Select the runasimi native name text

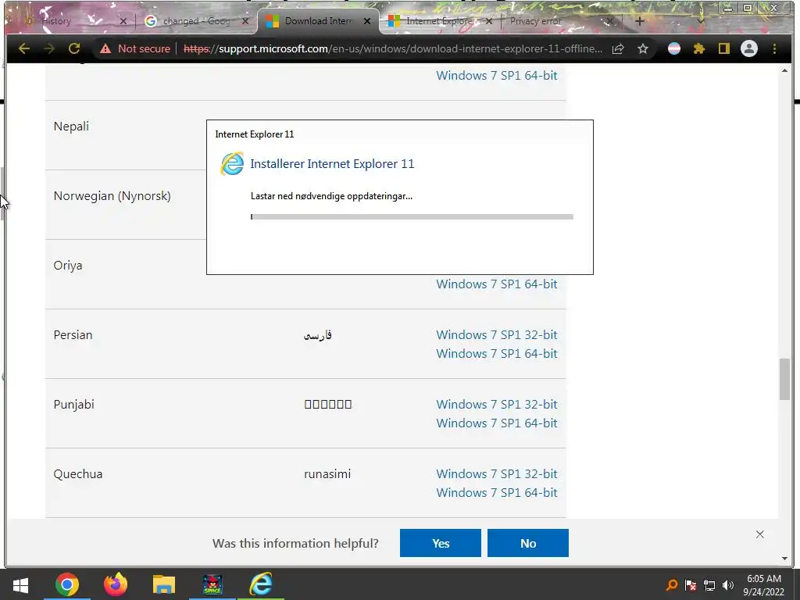click(327, 473)
